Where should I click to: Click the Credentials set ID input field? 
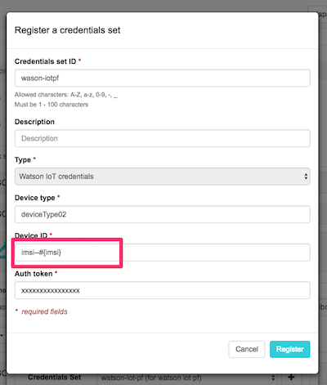[163, 78]
